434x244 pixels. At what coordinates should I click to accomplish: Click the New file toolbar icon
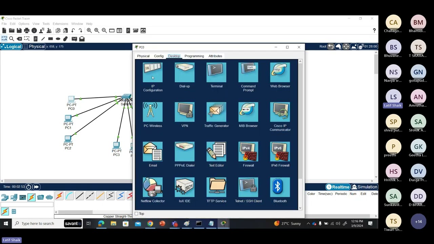(x=4, y=30)
